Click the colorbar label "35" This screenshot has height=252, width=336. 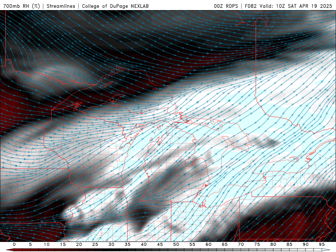pos(128,244)
